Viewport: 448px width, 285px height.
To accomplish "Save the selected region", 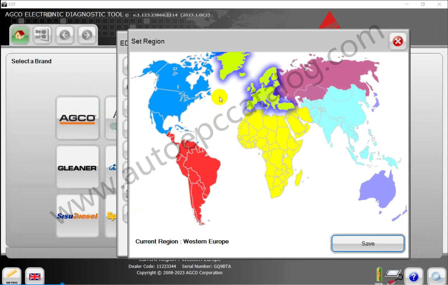I will (x=368, y=243).
